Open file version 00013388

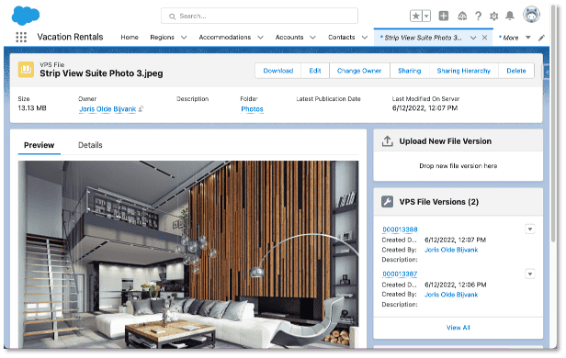point(400,229)
